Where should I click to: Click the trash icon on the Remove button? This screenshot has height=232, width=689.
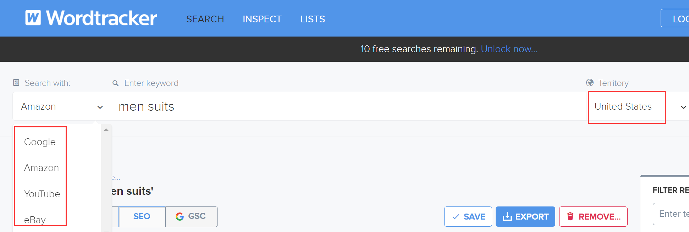coord(570,216)
